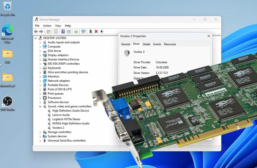Select the Voodoo 2 device entry

[x=58, y=128]
